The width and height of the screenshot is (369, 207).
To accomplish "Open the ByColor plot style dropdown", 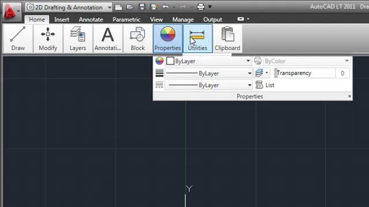I will pos(307,61).
